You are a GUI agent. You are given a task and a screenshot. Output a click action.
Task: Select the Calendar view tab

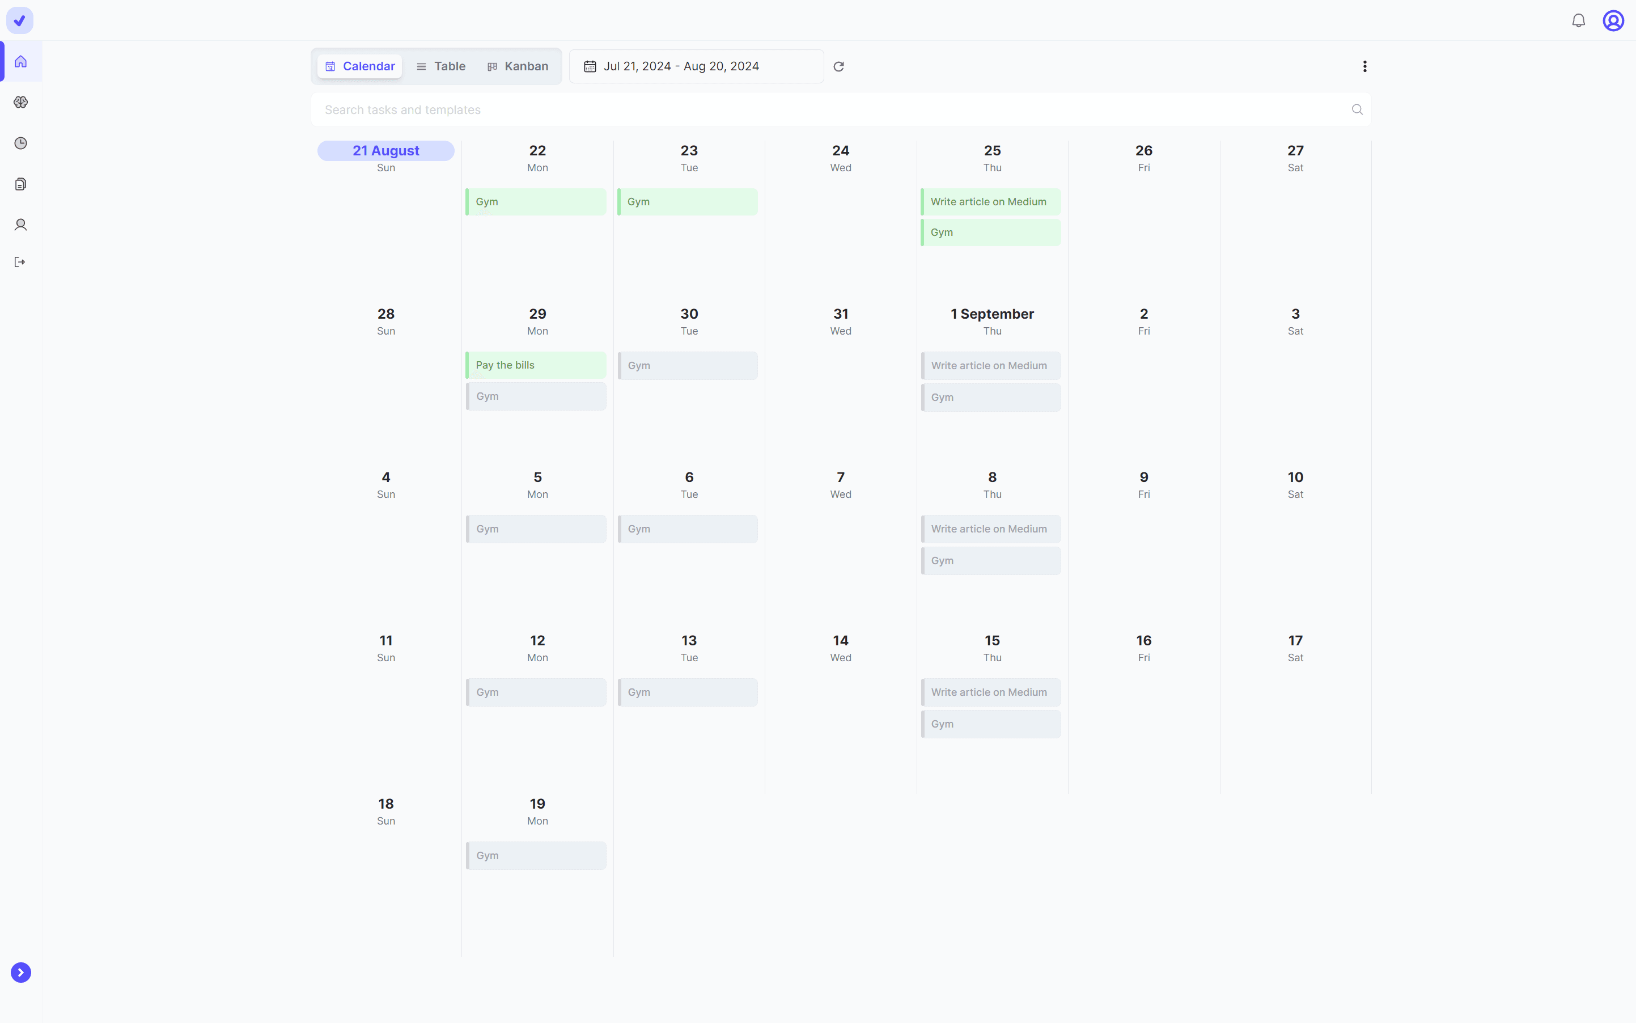click(x=360, y=66)
